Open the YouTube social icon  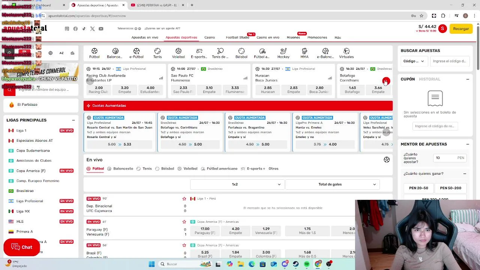101,29
